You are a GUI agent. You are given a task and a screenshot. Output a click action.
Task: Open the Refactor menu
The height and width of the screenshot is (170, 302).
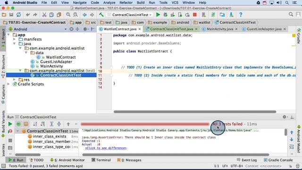(126, 3)
